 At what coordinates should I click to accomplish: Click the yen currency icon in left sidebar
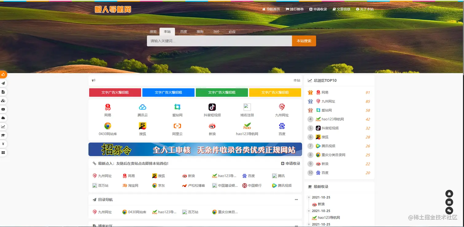tap(3, 144)
